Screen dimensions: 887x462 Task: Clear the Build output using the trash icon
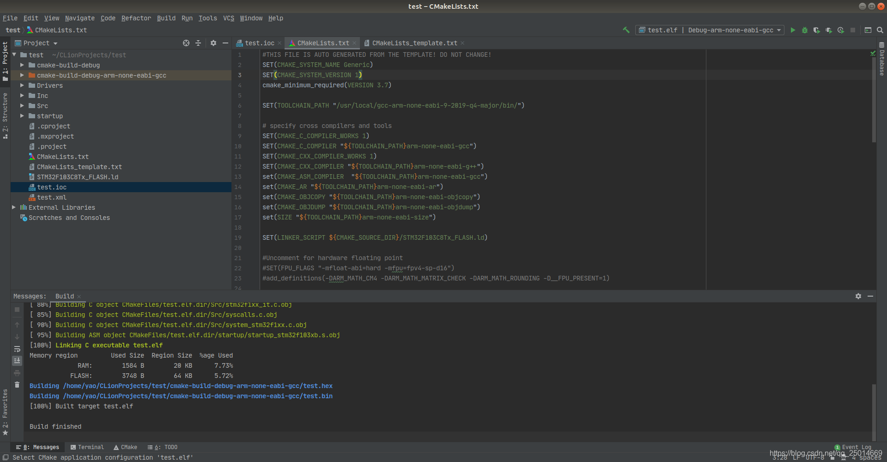pos(17,385)
